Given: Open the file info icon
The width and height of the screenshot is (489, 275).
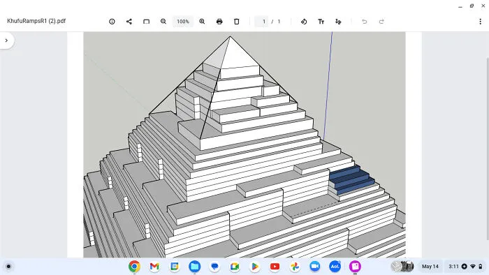Looking at the screenshot, I should (x=112, y=22).
